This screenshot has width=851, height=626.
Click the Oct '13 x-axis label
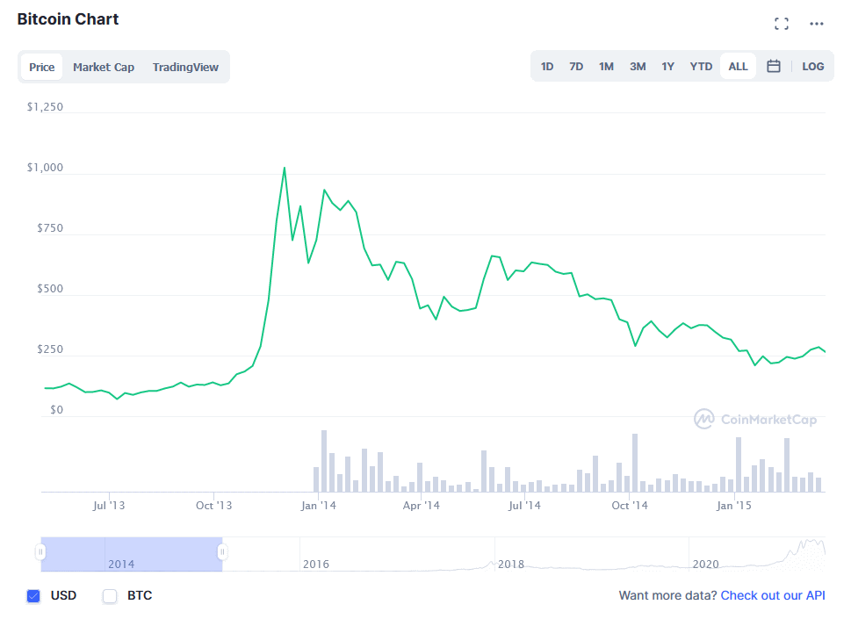point(213,506)
